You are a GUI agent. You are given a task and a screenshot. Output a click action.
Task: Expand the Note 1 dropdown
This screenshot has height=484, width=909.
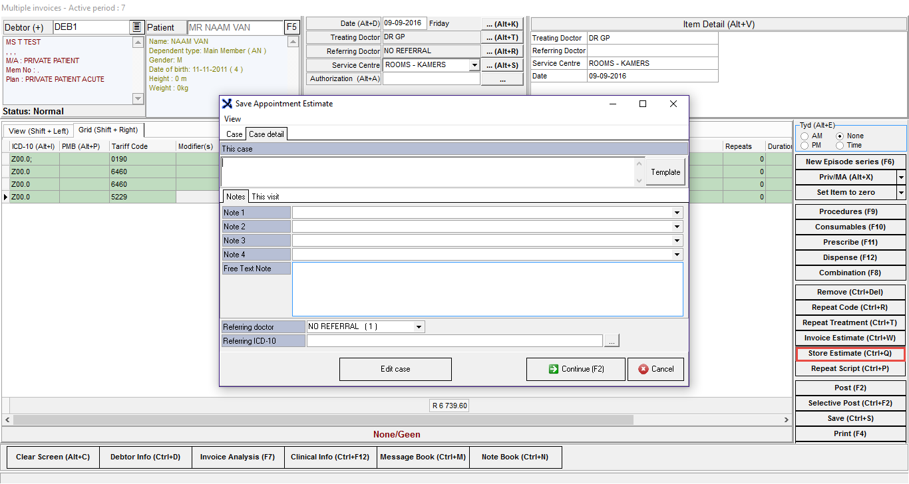point(677,213)
